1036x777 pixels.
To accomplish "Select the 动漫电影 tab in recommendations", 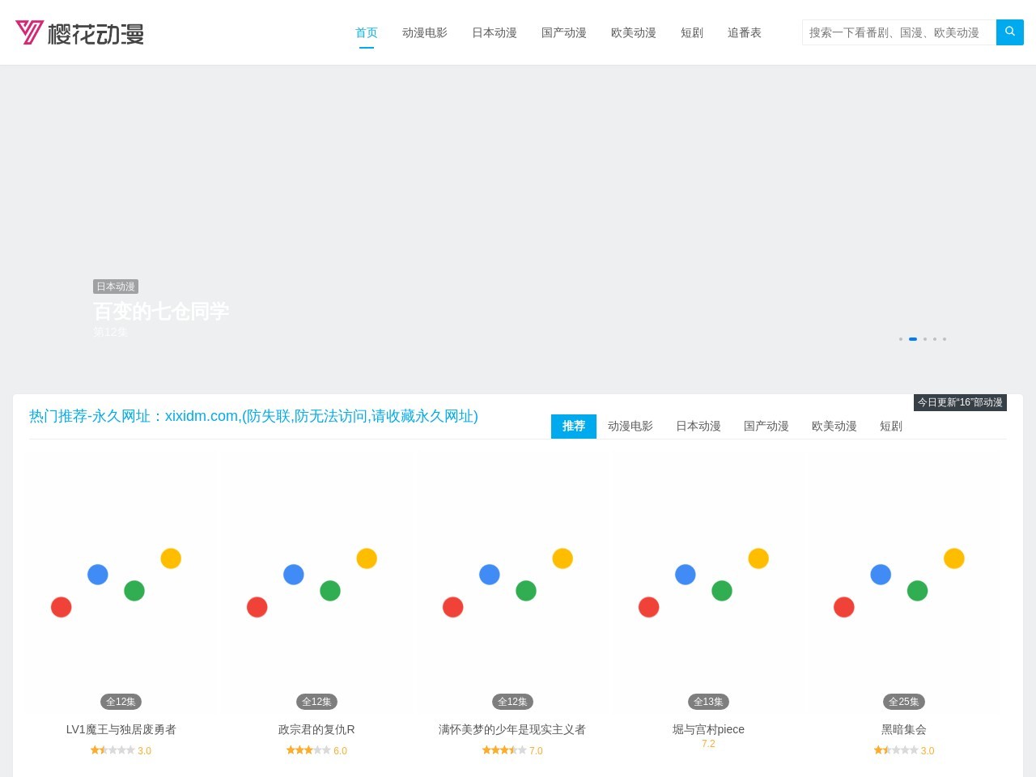I will 631,427.
